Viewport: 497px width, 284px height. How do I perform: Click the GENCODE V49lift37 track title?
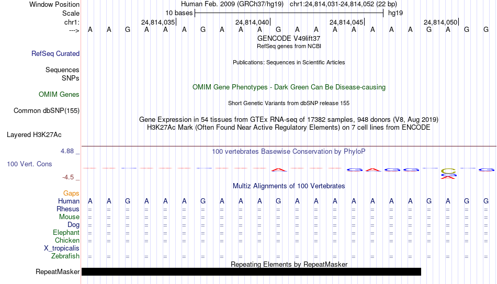(289, 38)
